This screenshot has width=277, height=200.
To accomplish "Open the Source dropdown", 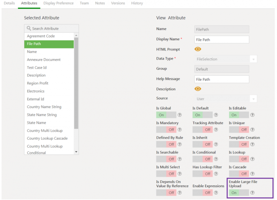I will [253, 99].
